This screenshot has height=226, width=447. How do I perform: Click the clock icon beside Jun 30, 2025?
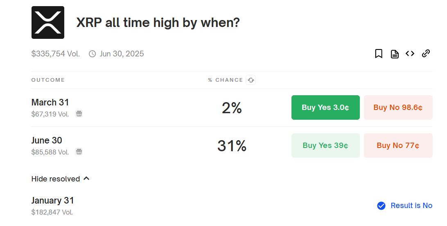[93, 54]
